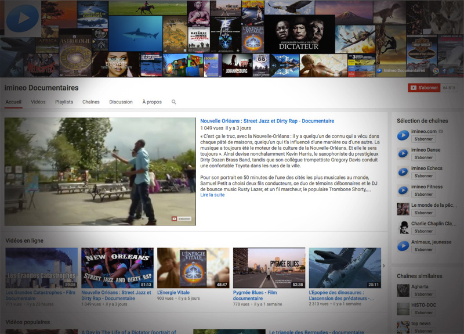This screenshot has width=464, height=334.
Task: Click the imineo channel logo in the banner
Action: coord(22,19)
